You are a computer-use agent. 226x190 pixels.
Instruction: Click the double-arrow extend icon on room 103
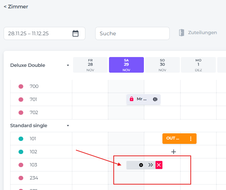pos(150,165)
